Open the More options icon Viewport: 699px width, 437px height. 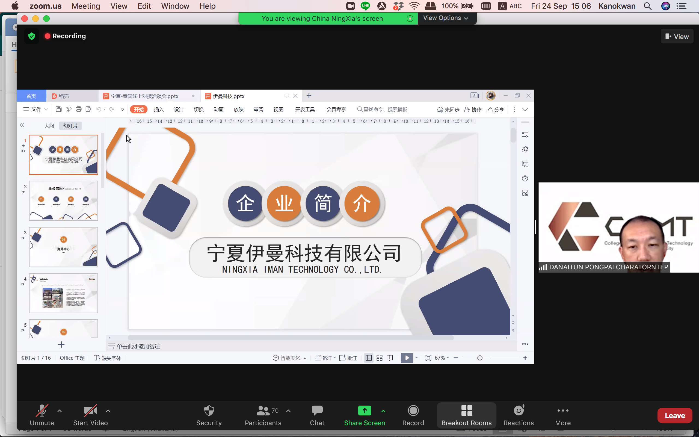[x=563, y=411]
